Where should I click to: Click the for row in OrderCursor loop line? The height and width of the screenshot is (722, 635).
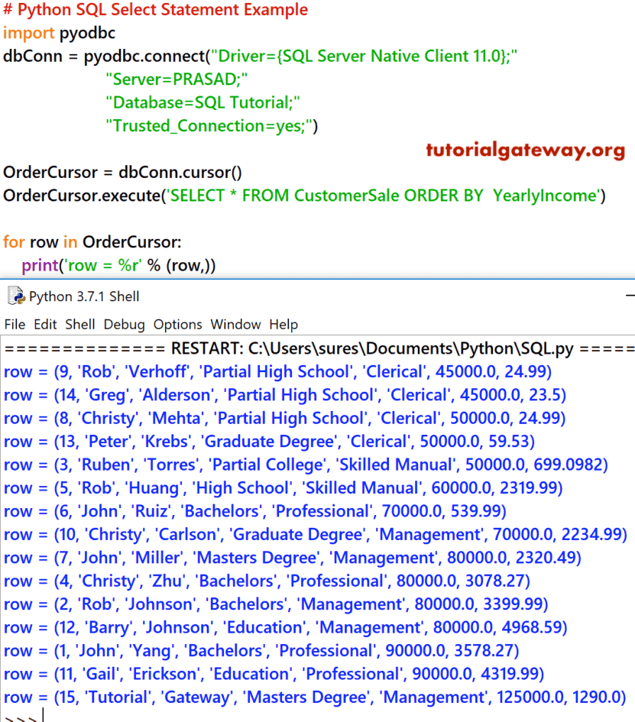pos(92,241)
